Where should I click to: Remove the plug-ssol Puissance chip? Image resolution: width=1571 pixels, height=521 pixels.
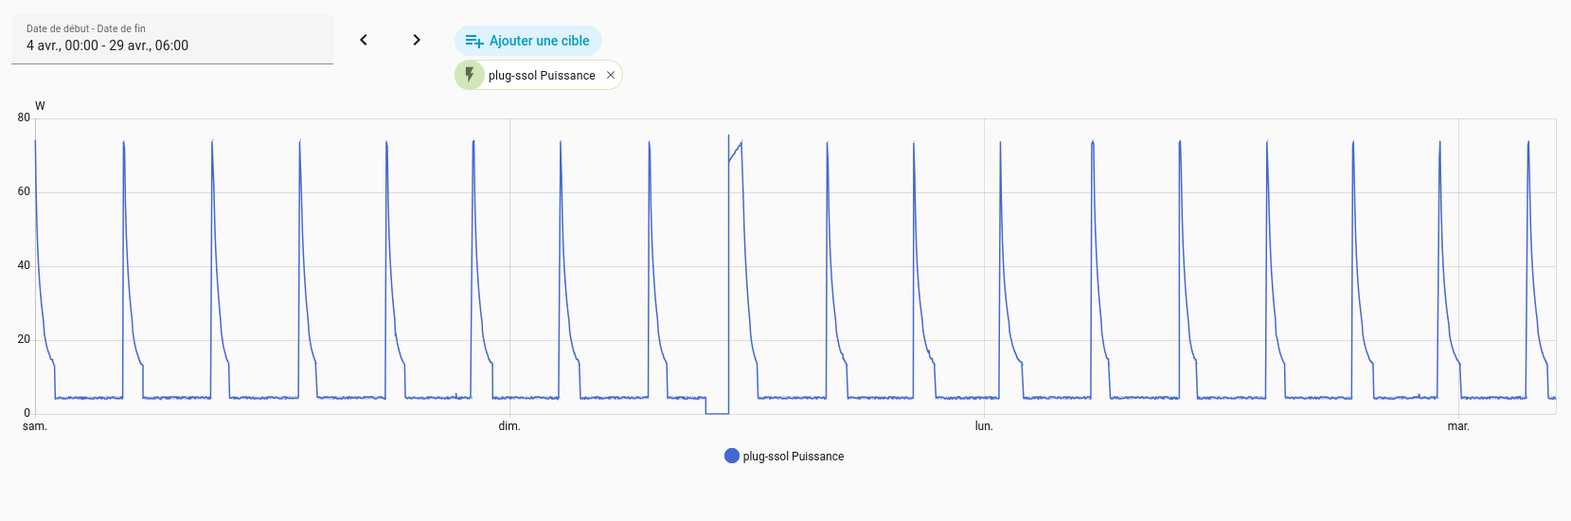click(x=611, y=75)
